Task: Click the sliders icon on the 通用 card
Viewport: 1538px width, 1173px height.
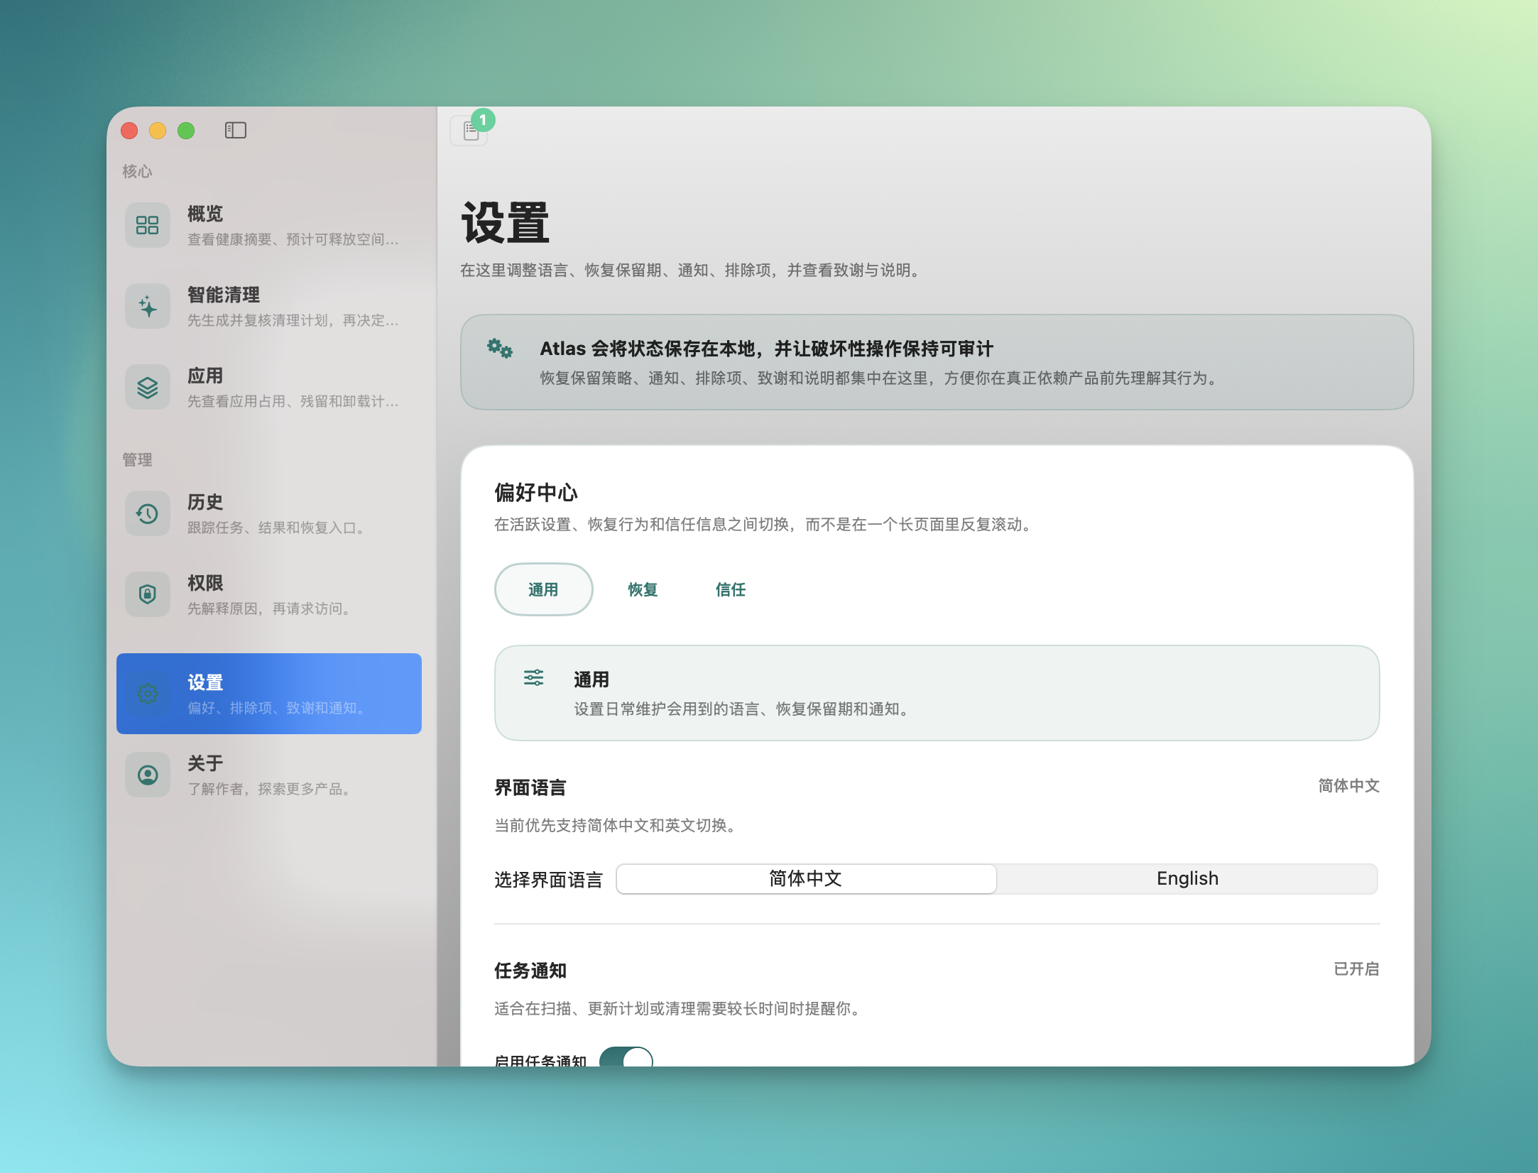Action: (533, 678)
